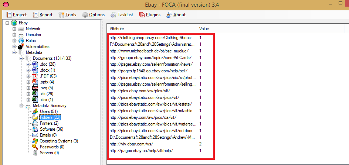Open the TaskList menu
This screenshot has height=165, width=349.
122,15
